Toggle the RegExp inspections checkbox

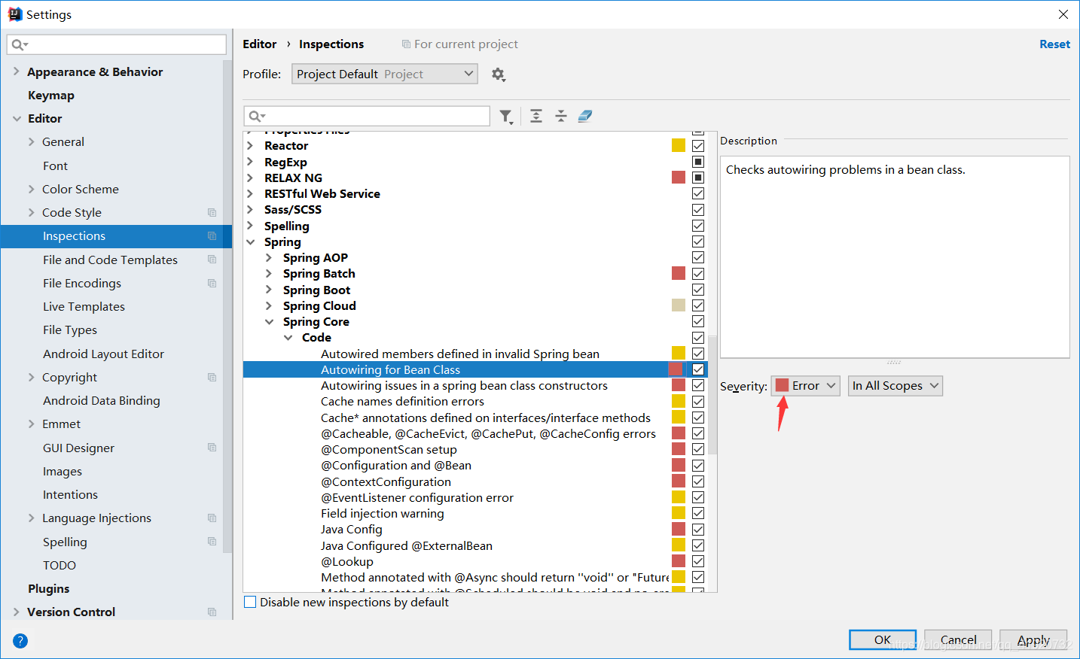pyautogui.click(x=698, y=162)
